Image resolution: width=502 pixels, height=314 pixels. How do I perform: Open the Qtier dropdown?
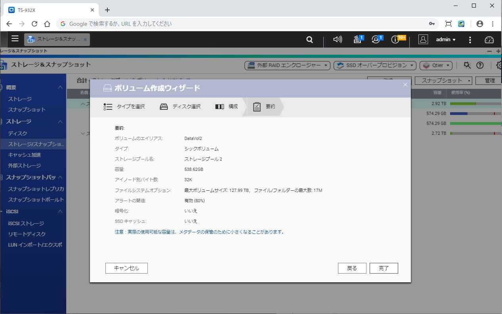click(x=436, y=65)
